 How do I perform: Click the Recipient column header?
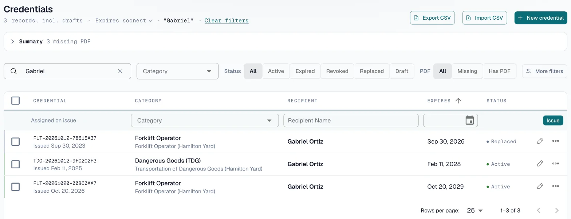302,101
